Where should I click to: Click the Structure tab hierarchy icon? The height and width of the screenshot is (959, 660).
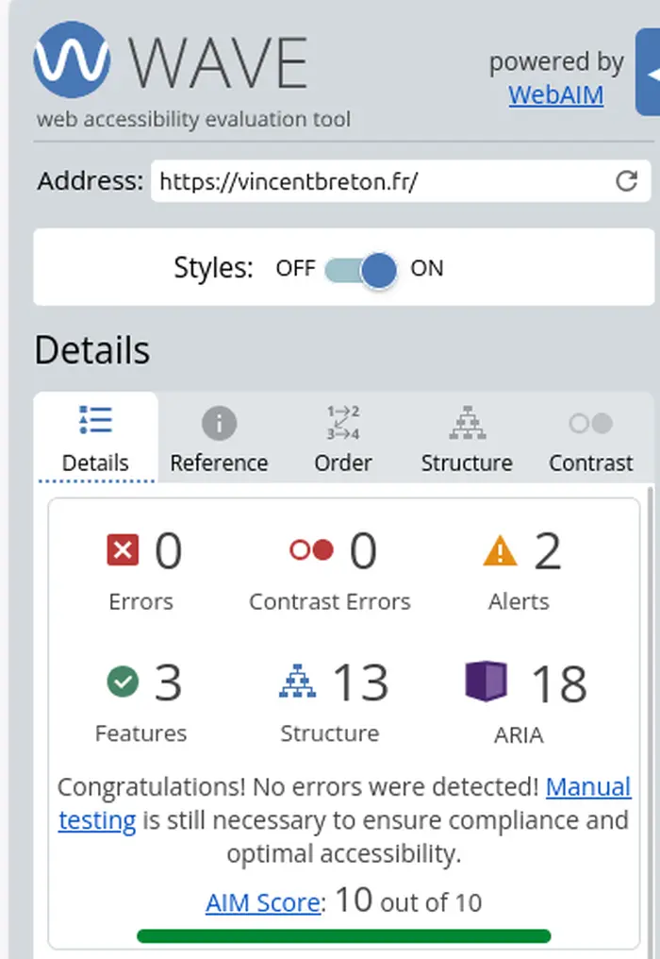(468, 423)
